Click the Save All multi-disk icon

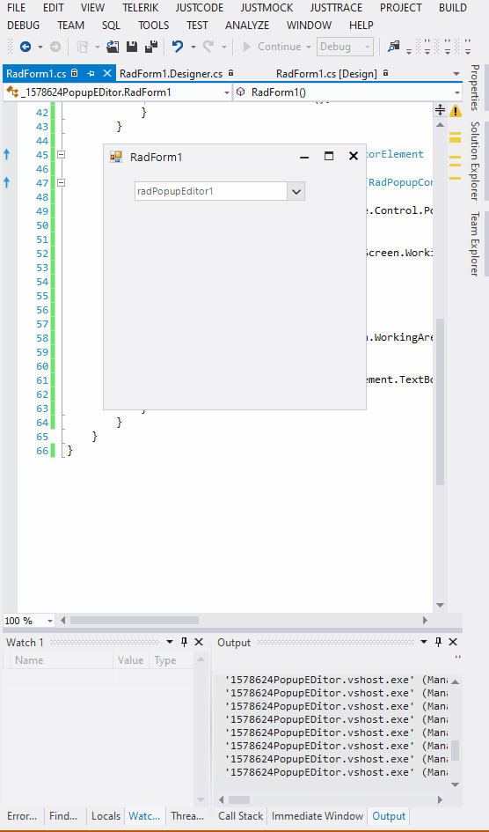pos(151,47)
